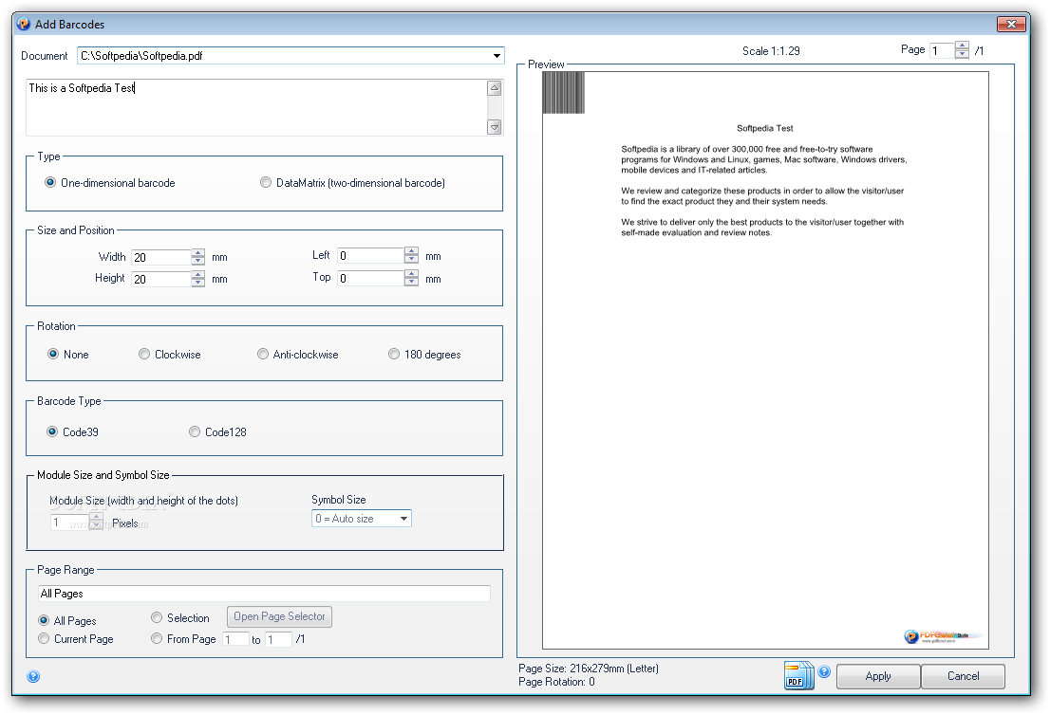
Task: Decrease the preview Page number
Action: pyautogui.click(x=963, y=54)
